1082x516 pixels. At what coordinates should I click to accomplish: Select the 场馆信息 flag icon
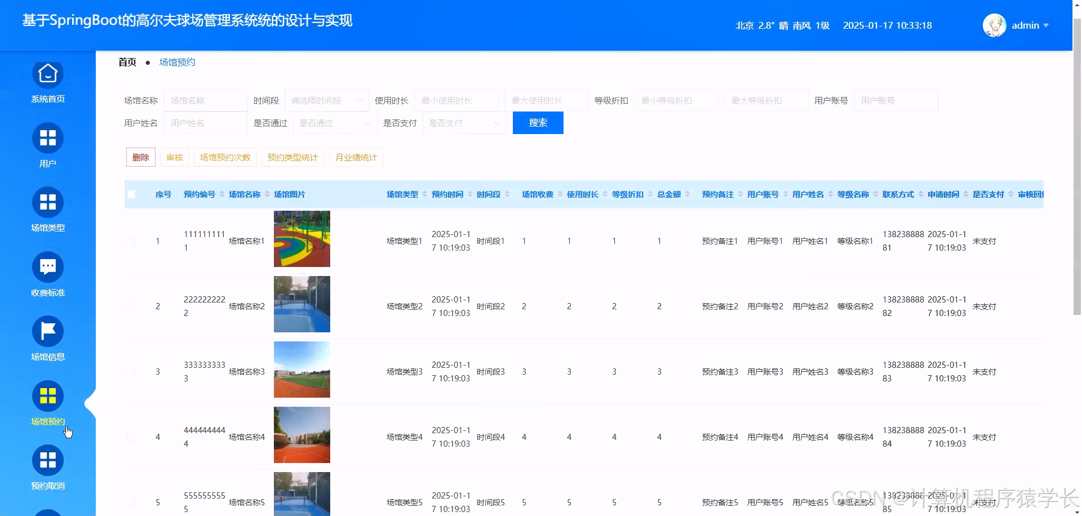pyautogui.click(x=48, y=331)
